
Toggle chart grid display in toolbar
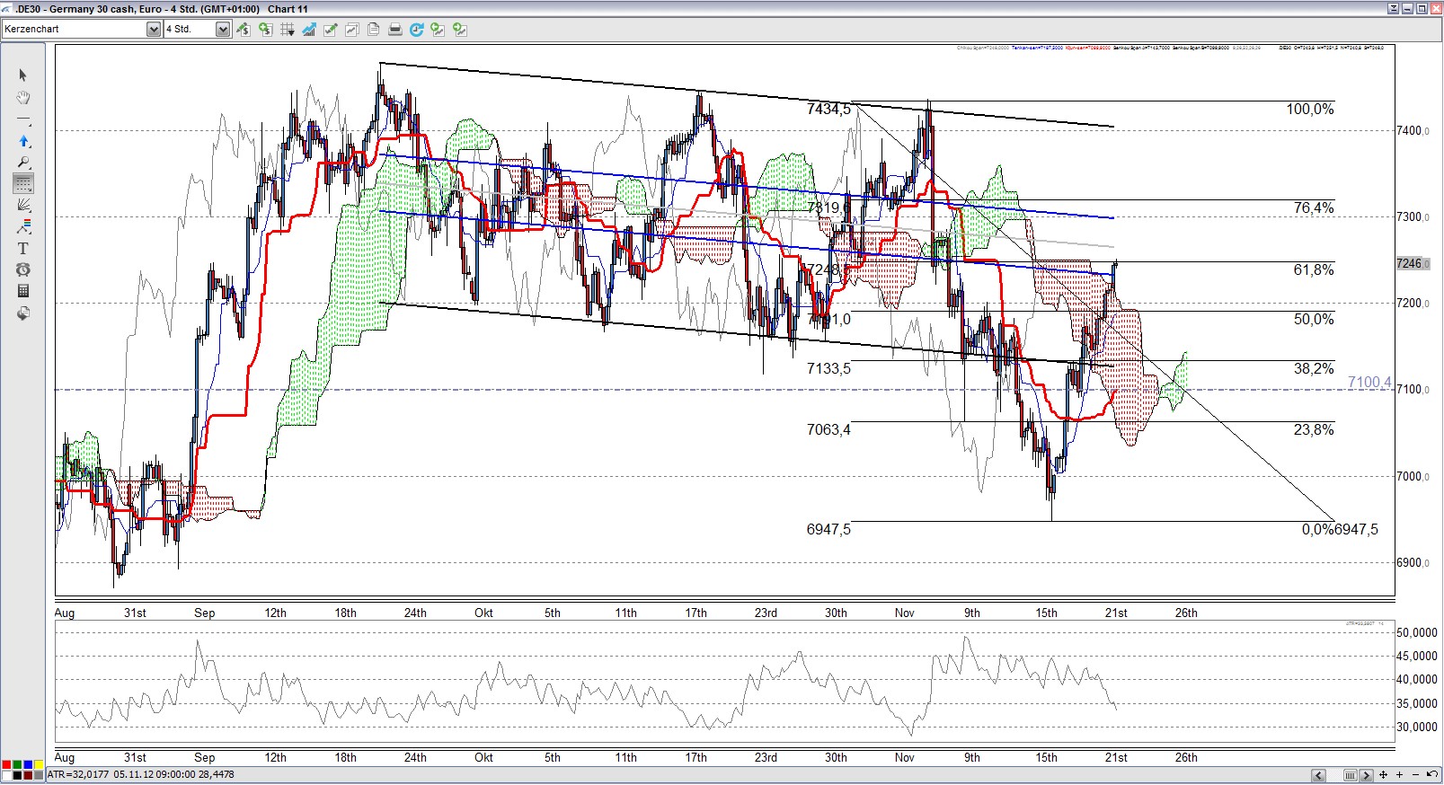(x=288, y=30)
